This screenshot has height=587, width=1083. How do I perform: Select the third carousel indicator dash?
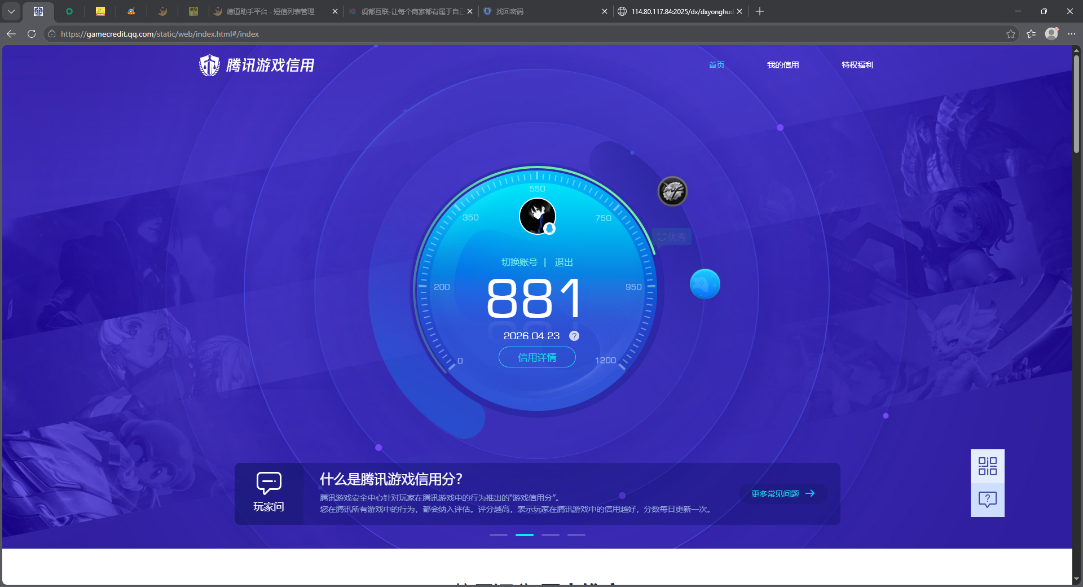551,535
